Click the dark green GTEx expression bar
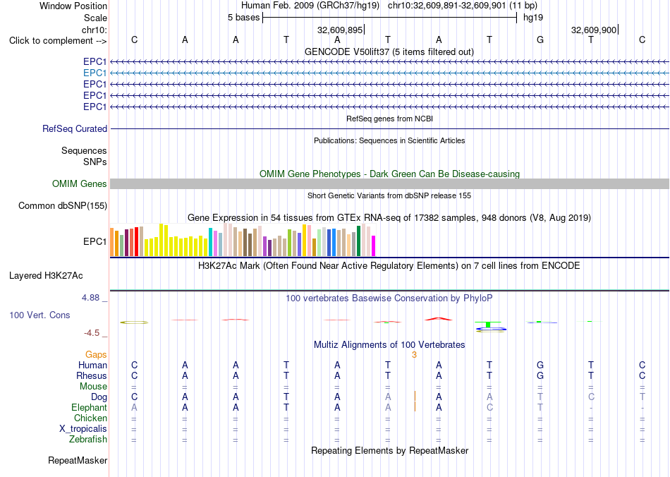The width and height of the screenshot is (670, 477). point(358,241)
